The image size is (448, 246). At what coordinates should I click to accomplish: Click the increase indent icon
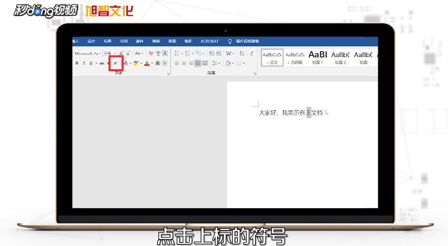tap(219, 53)
